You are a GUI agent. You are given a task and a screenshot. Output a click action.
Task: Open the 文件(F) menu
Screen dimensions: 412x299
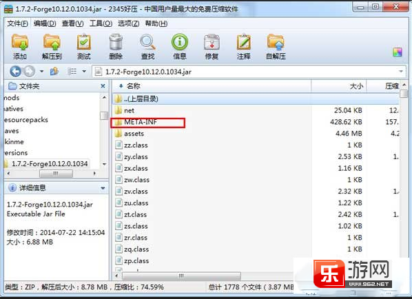tap(18, 23)
